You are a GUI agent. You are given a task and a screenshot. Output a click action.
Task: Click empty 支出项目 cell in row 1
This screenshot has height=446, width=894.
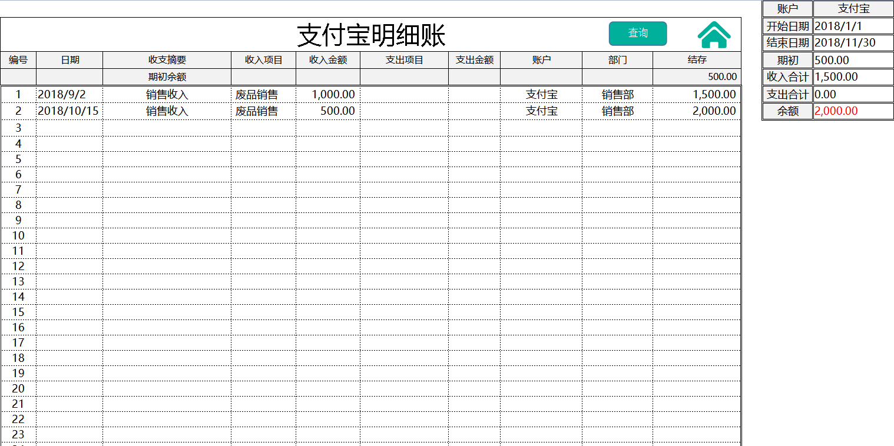tap(404, 95)
